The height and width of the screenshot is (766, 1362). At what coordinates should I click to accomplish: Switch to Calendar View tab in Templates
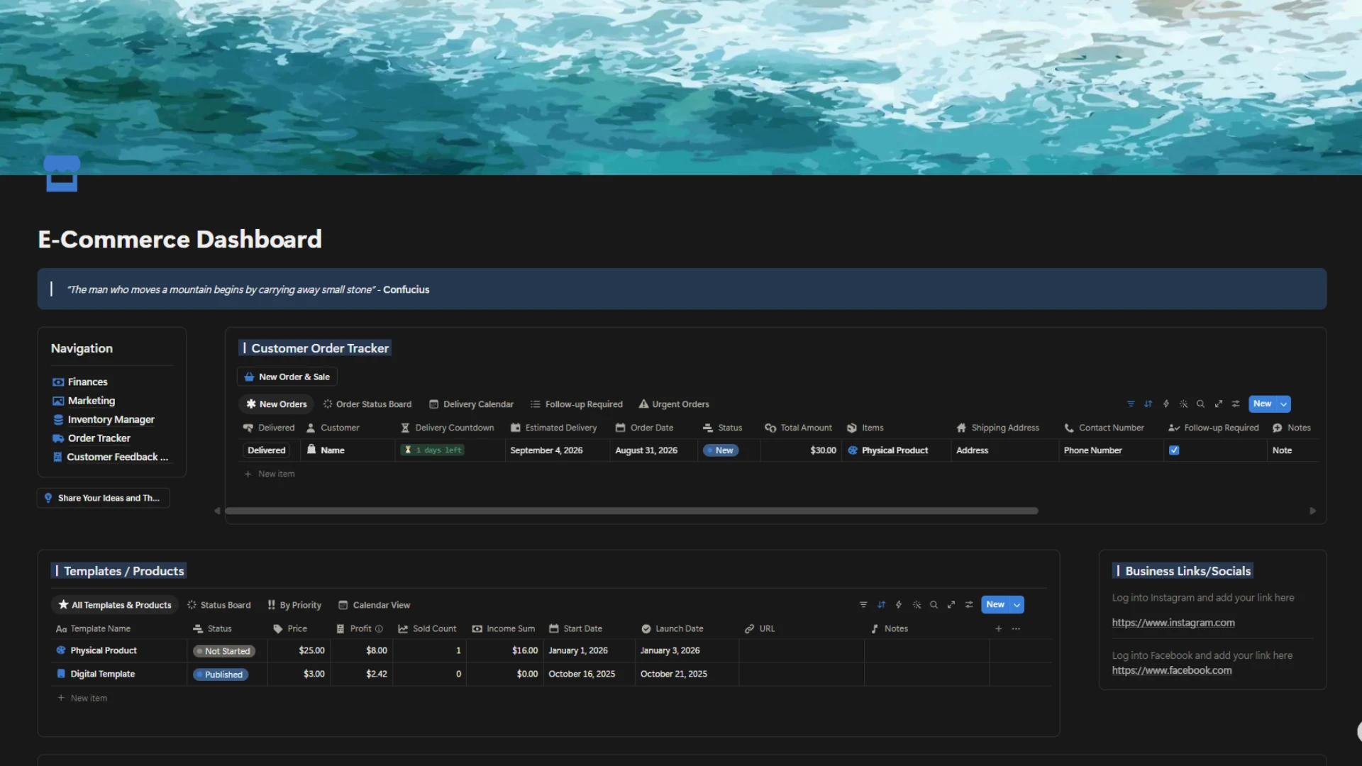click(375, 604)
